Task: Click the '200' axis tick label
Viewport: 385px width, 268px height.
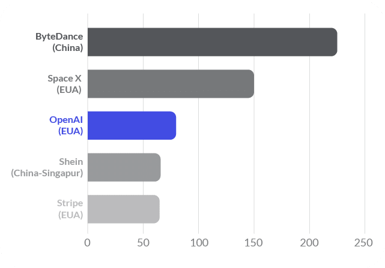Action: tap(309, 243)
